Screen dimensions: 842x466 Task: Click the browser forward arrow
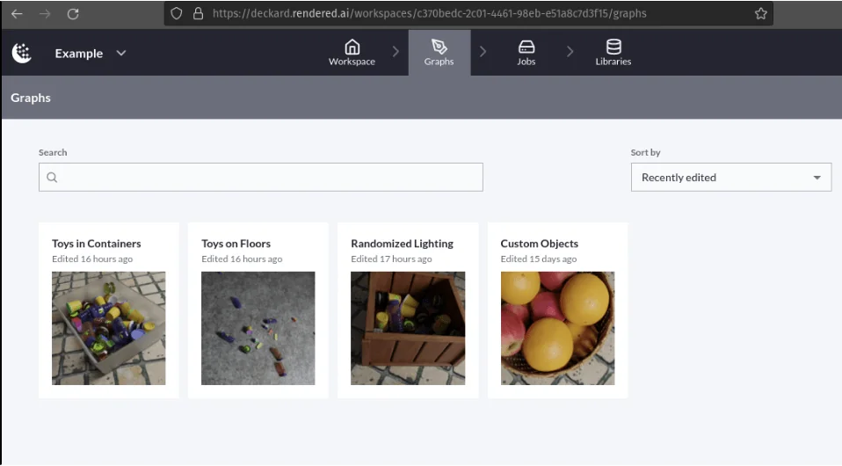(45, 14)
